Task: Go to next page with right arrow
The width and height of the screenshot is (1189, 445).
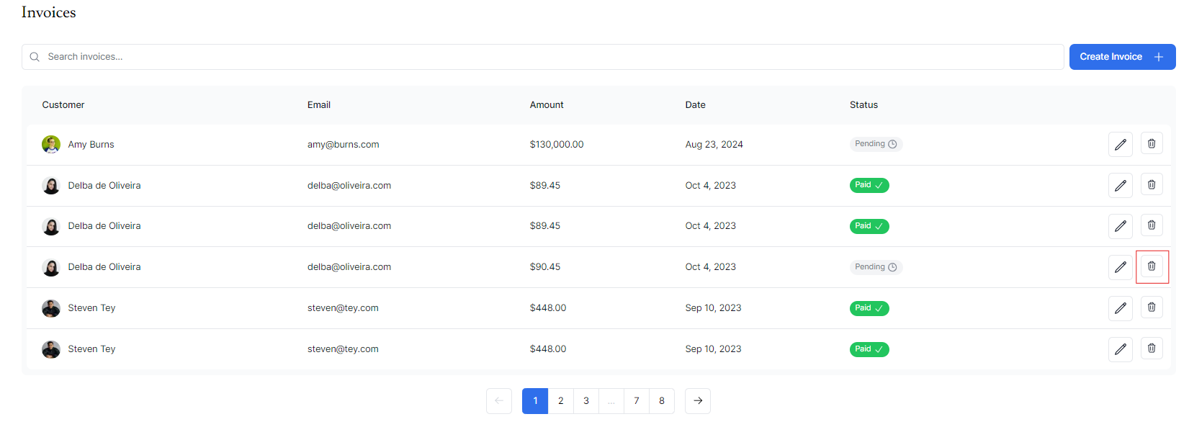Action: click(x=698, y=401)
